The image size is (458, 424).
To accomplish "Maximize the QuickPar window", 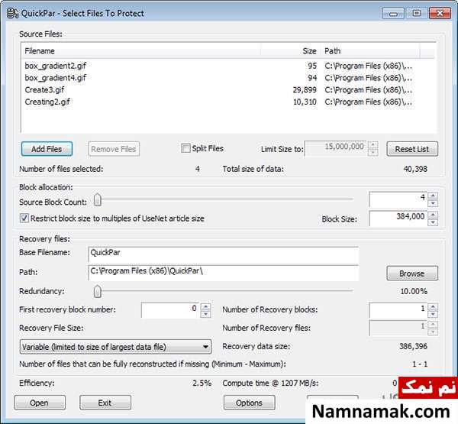I will click(417, 14).
